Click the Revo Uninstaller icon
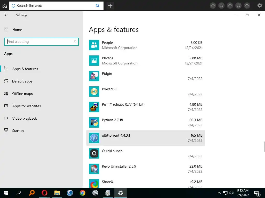265x198 pixels. coord(94,169)
